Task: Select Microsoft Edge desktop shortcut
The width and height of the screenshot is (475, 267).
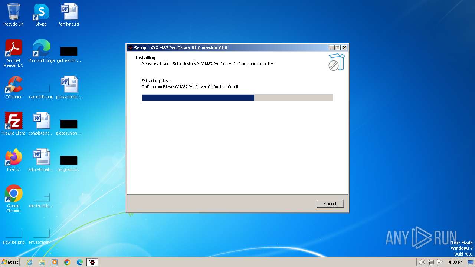Action: (41, 51)
